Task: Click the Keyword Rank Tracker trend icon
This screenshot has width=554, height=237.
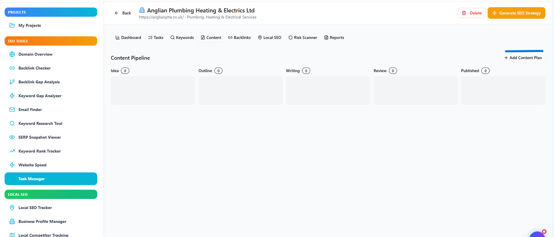Action: pyautogui.click(x=12, y=151)
